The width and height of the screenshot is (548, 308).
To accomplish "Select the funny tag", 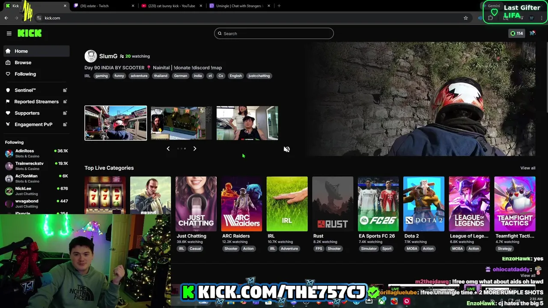I will pos(119,76).
